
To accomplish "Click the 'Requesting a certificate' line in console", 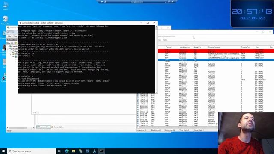I will 42,86.
